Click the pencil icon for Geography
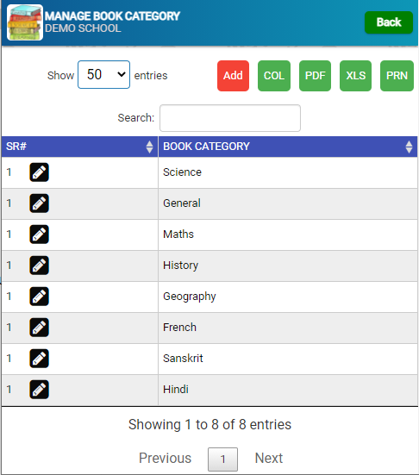The width and height of the screenshot is (419, 475). pyautogui.click(x=39, y=297)
